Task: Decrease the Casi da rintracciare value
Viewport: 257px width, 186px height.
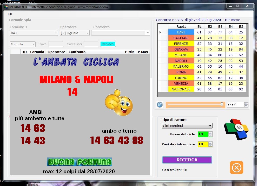Action: pyautogui.click(x=210, y=146)
